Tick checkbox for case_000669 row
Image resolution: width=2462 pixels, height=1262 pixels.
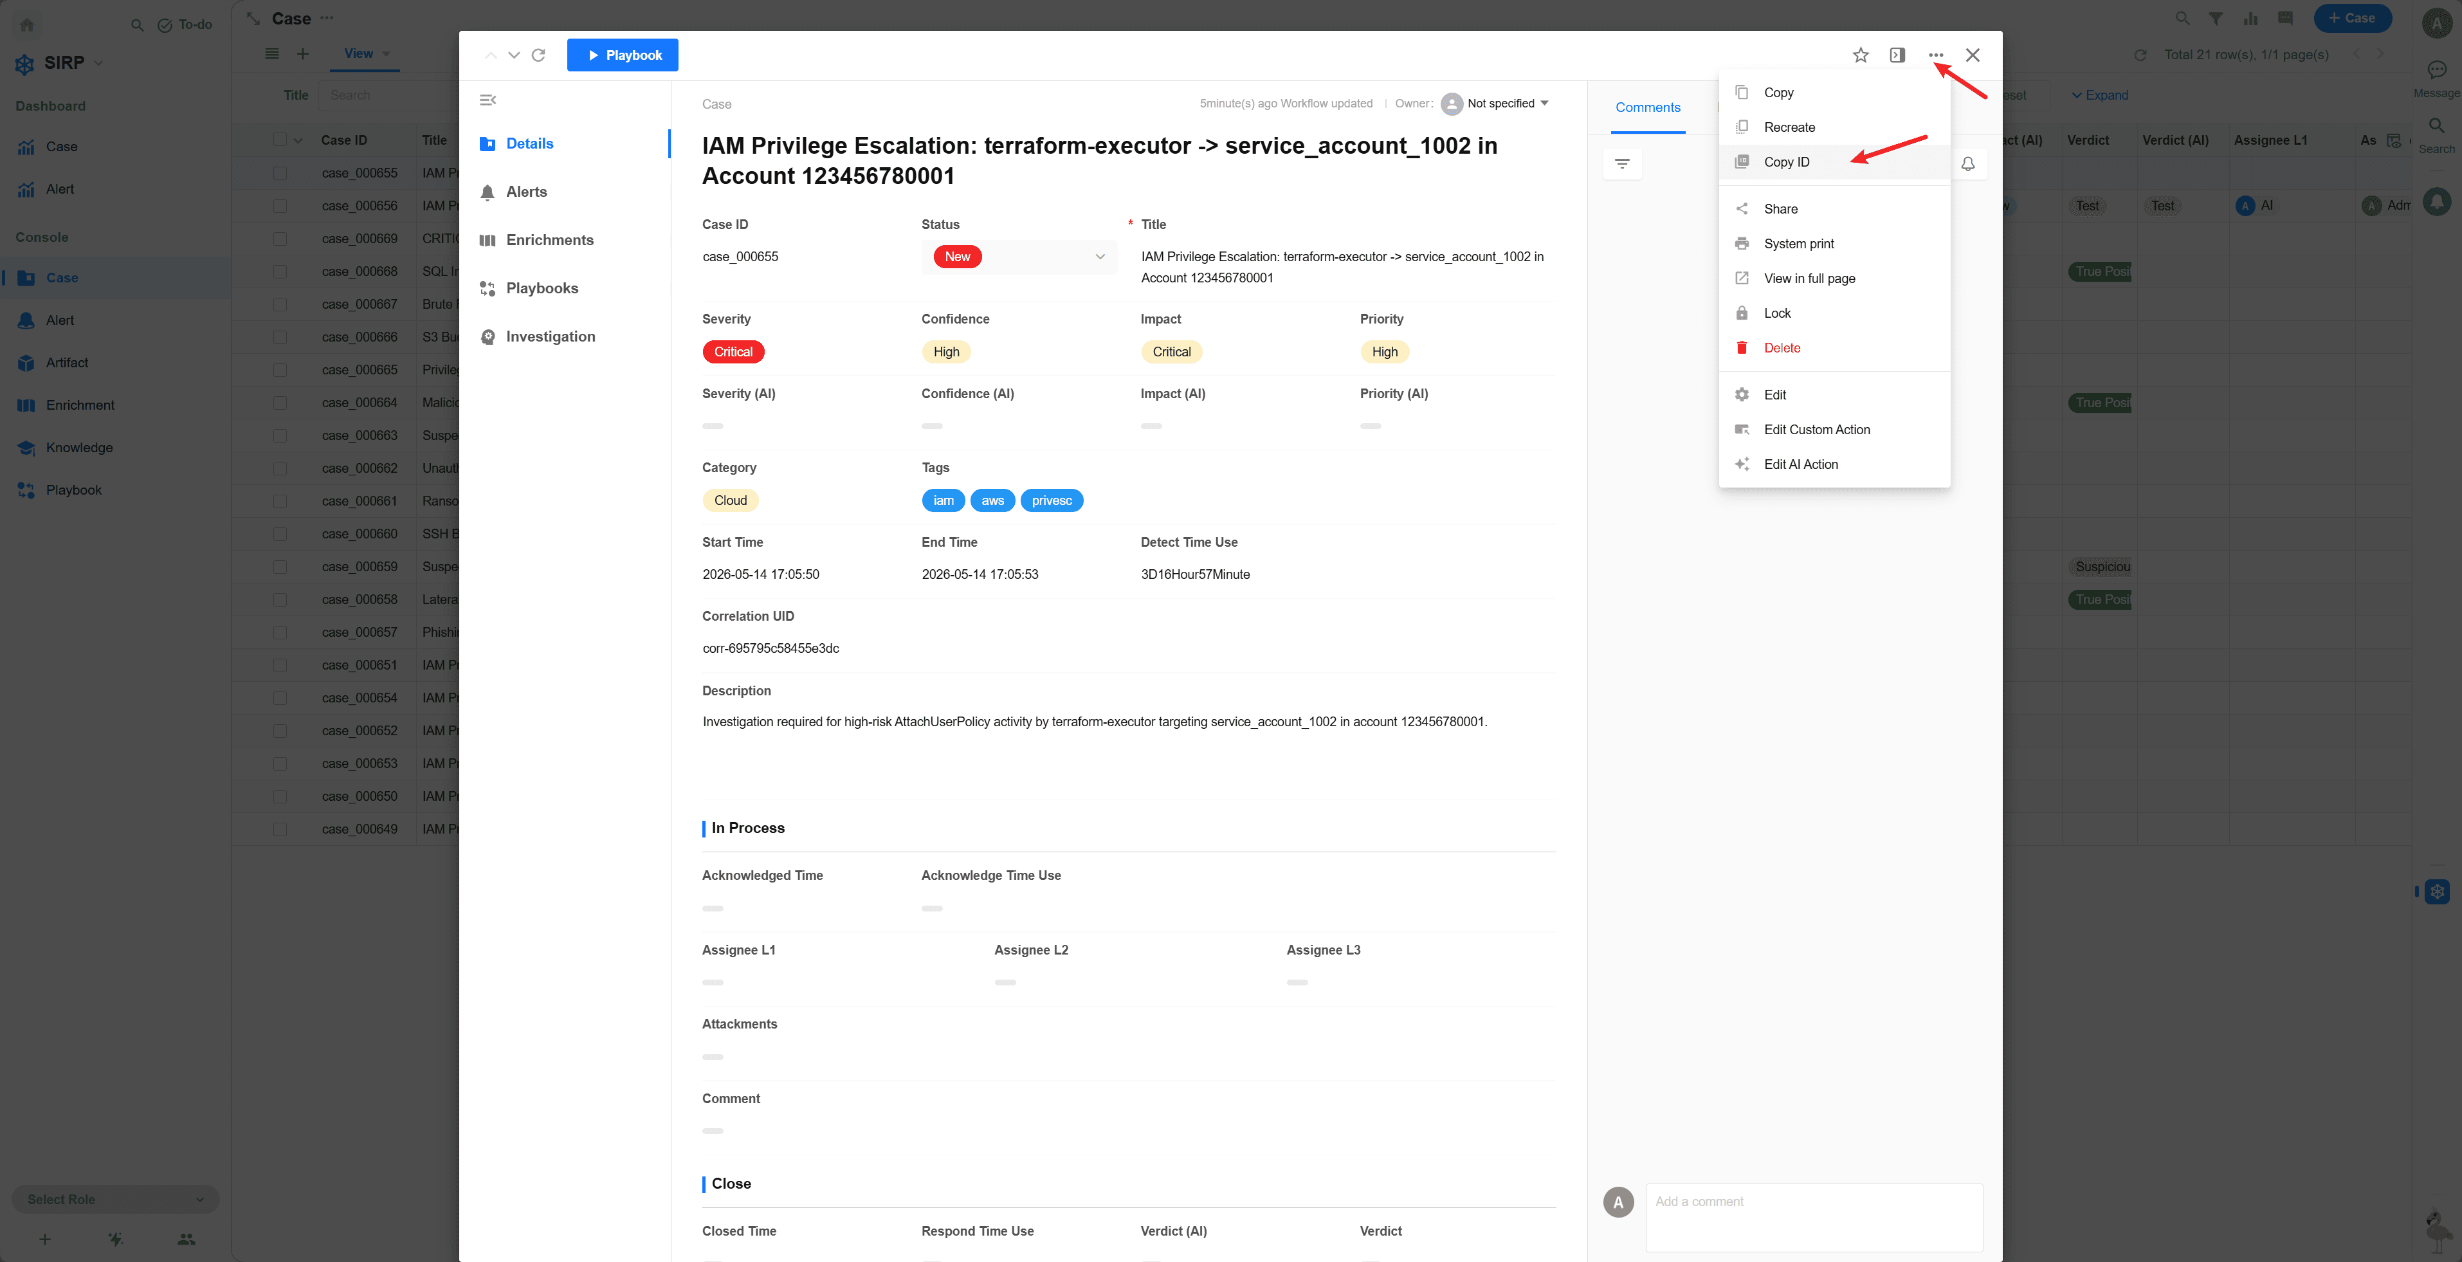(280, 239)
